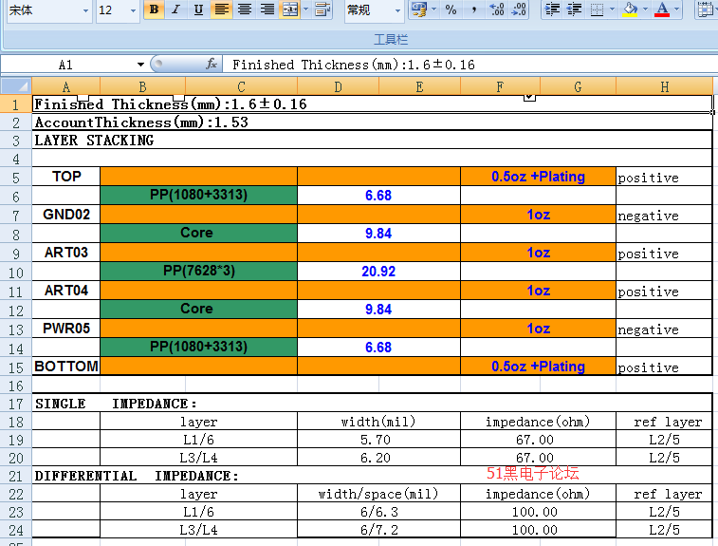The height and width of the screenshot is (546, 718).
Task: Select row 17 header
Action: coord(16,404)
